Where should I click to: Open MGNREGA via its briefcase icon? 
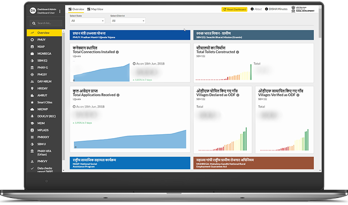tap(32, 54)
